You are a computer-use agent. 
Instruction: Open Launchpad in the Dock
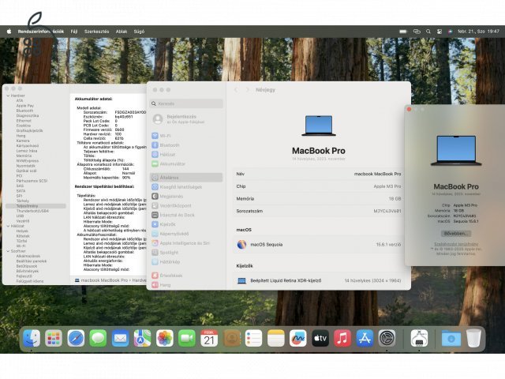coord(54,339)
